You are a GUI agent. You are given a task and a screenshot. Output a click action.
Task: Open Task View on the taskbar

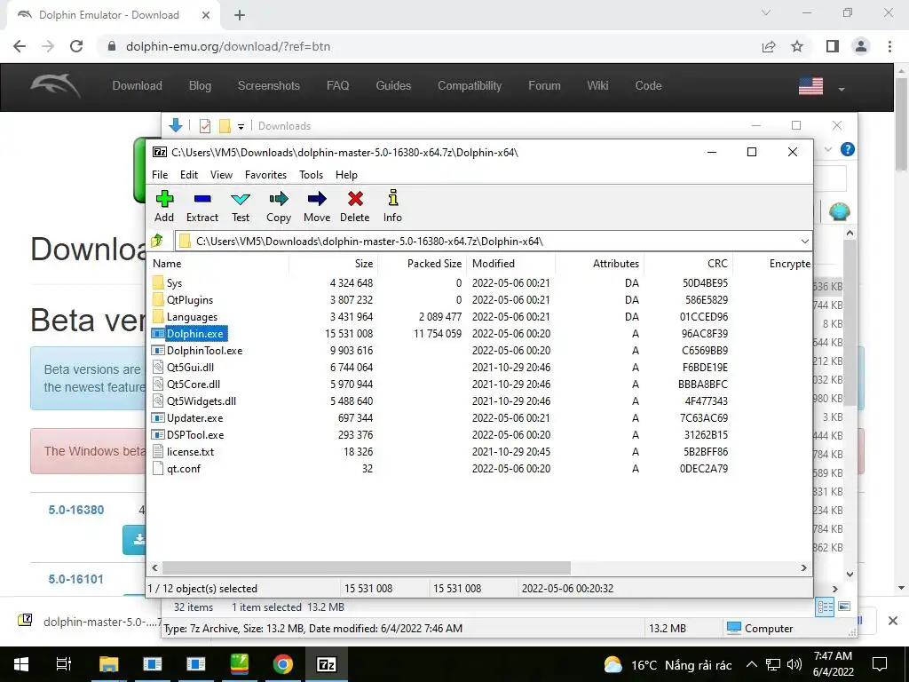click(64, 664)
